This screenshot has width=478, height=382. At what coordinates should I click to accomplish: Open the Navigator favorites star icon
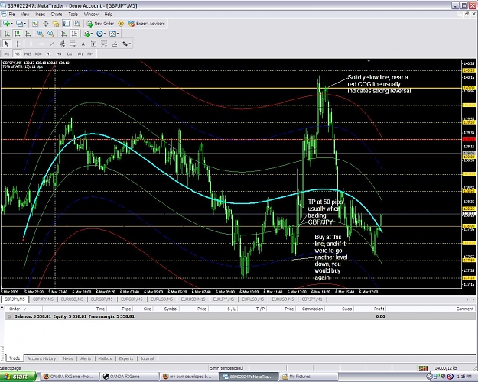(x=56, y=24)
